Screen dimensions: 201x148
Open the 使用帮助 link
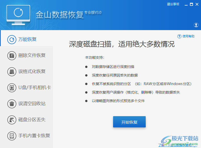tap(188, 36)
